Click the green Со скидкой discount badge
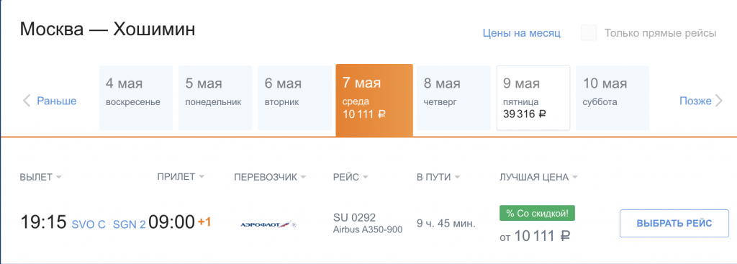Viewport: 737px width, 264px height. [537, 213]
